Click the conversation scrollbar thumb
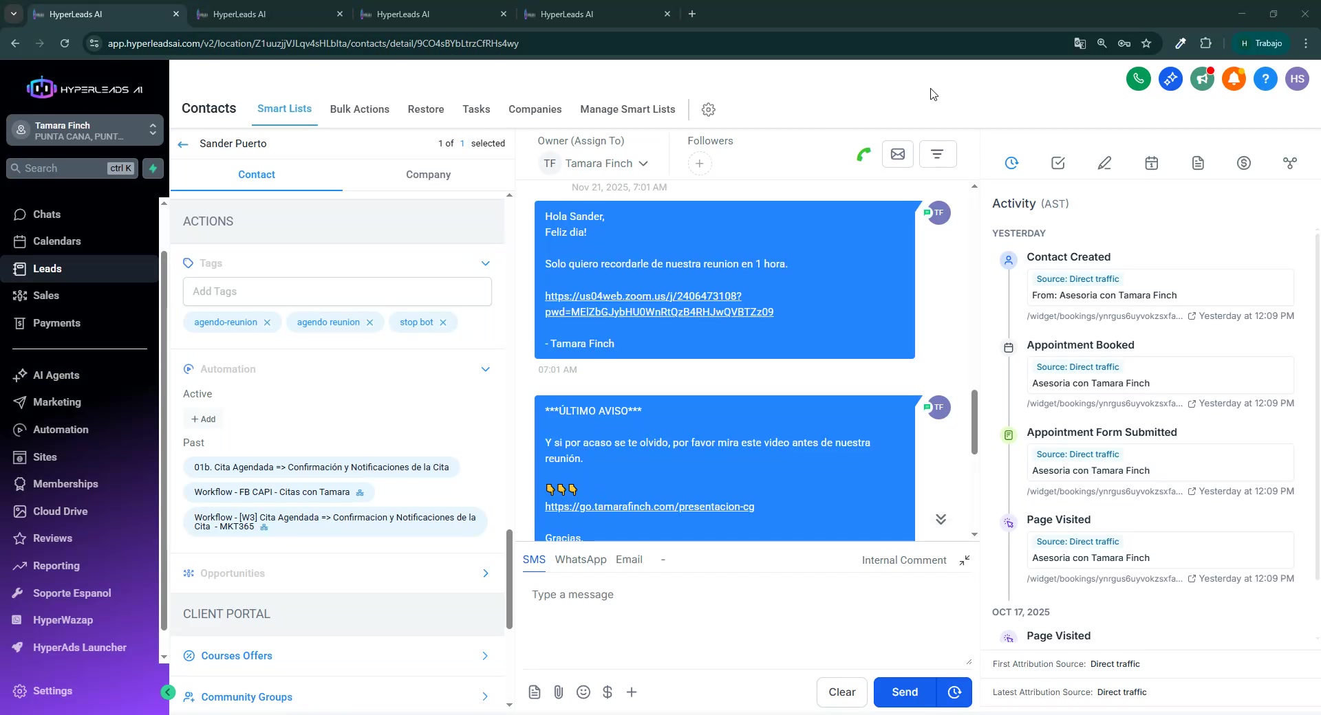 (974, 421)
